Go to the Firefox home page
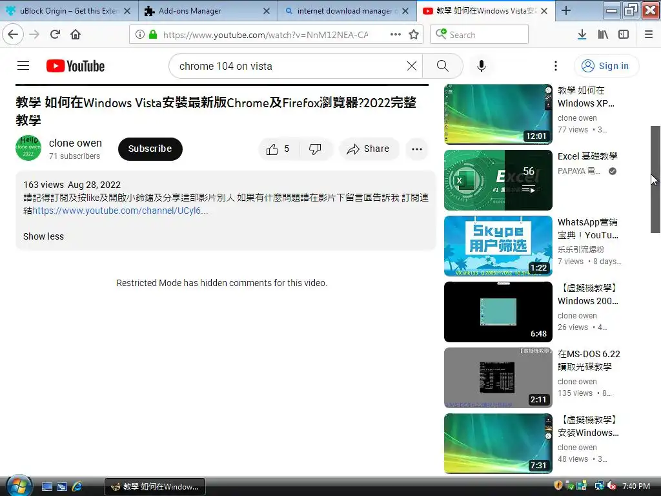661x496 pixels. click(x=76, y=34)
